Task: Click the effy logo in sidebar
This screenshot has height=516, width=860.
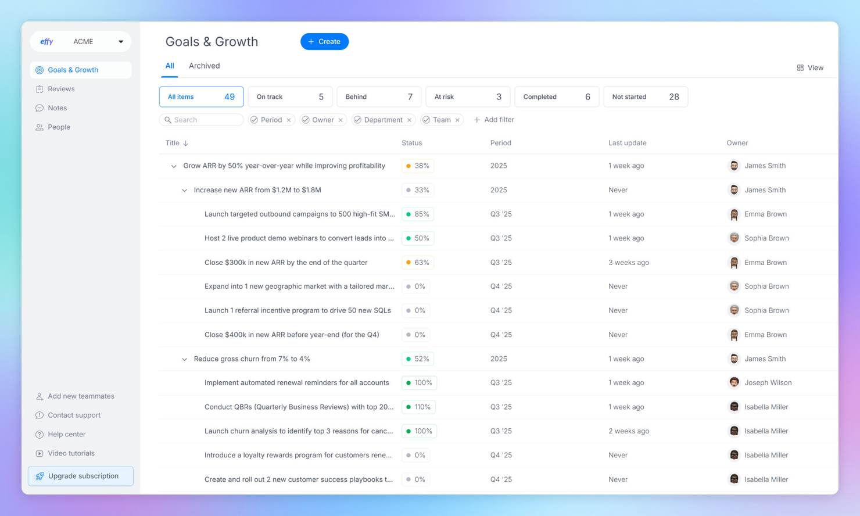Action: point(46,42)
